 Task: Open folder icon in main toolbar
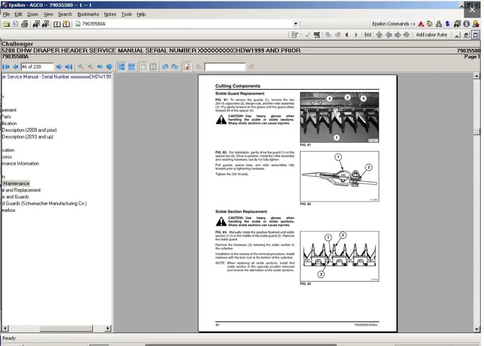(6, 24)
